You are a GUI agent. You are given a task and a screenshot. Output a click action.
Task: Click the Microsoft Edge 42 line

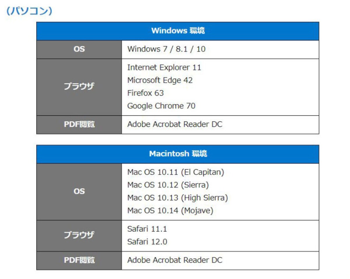[x=160, y=80]
